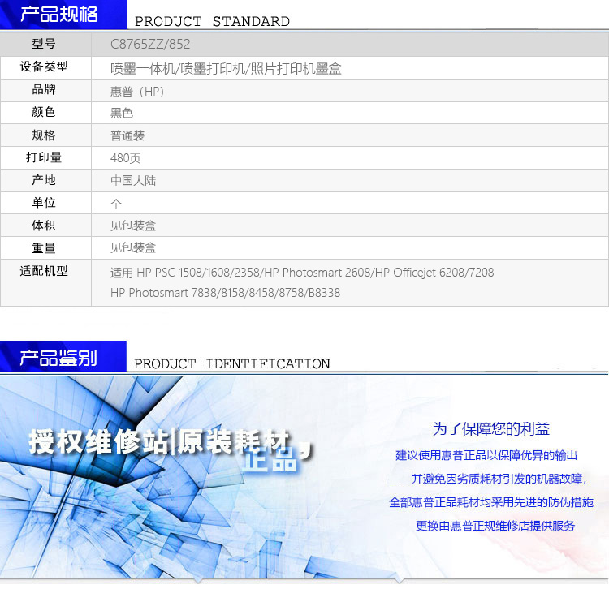609x589 pixels.
Task: Click the unit value 个
Action: 116,204
